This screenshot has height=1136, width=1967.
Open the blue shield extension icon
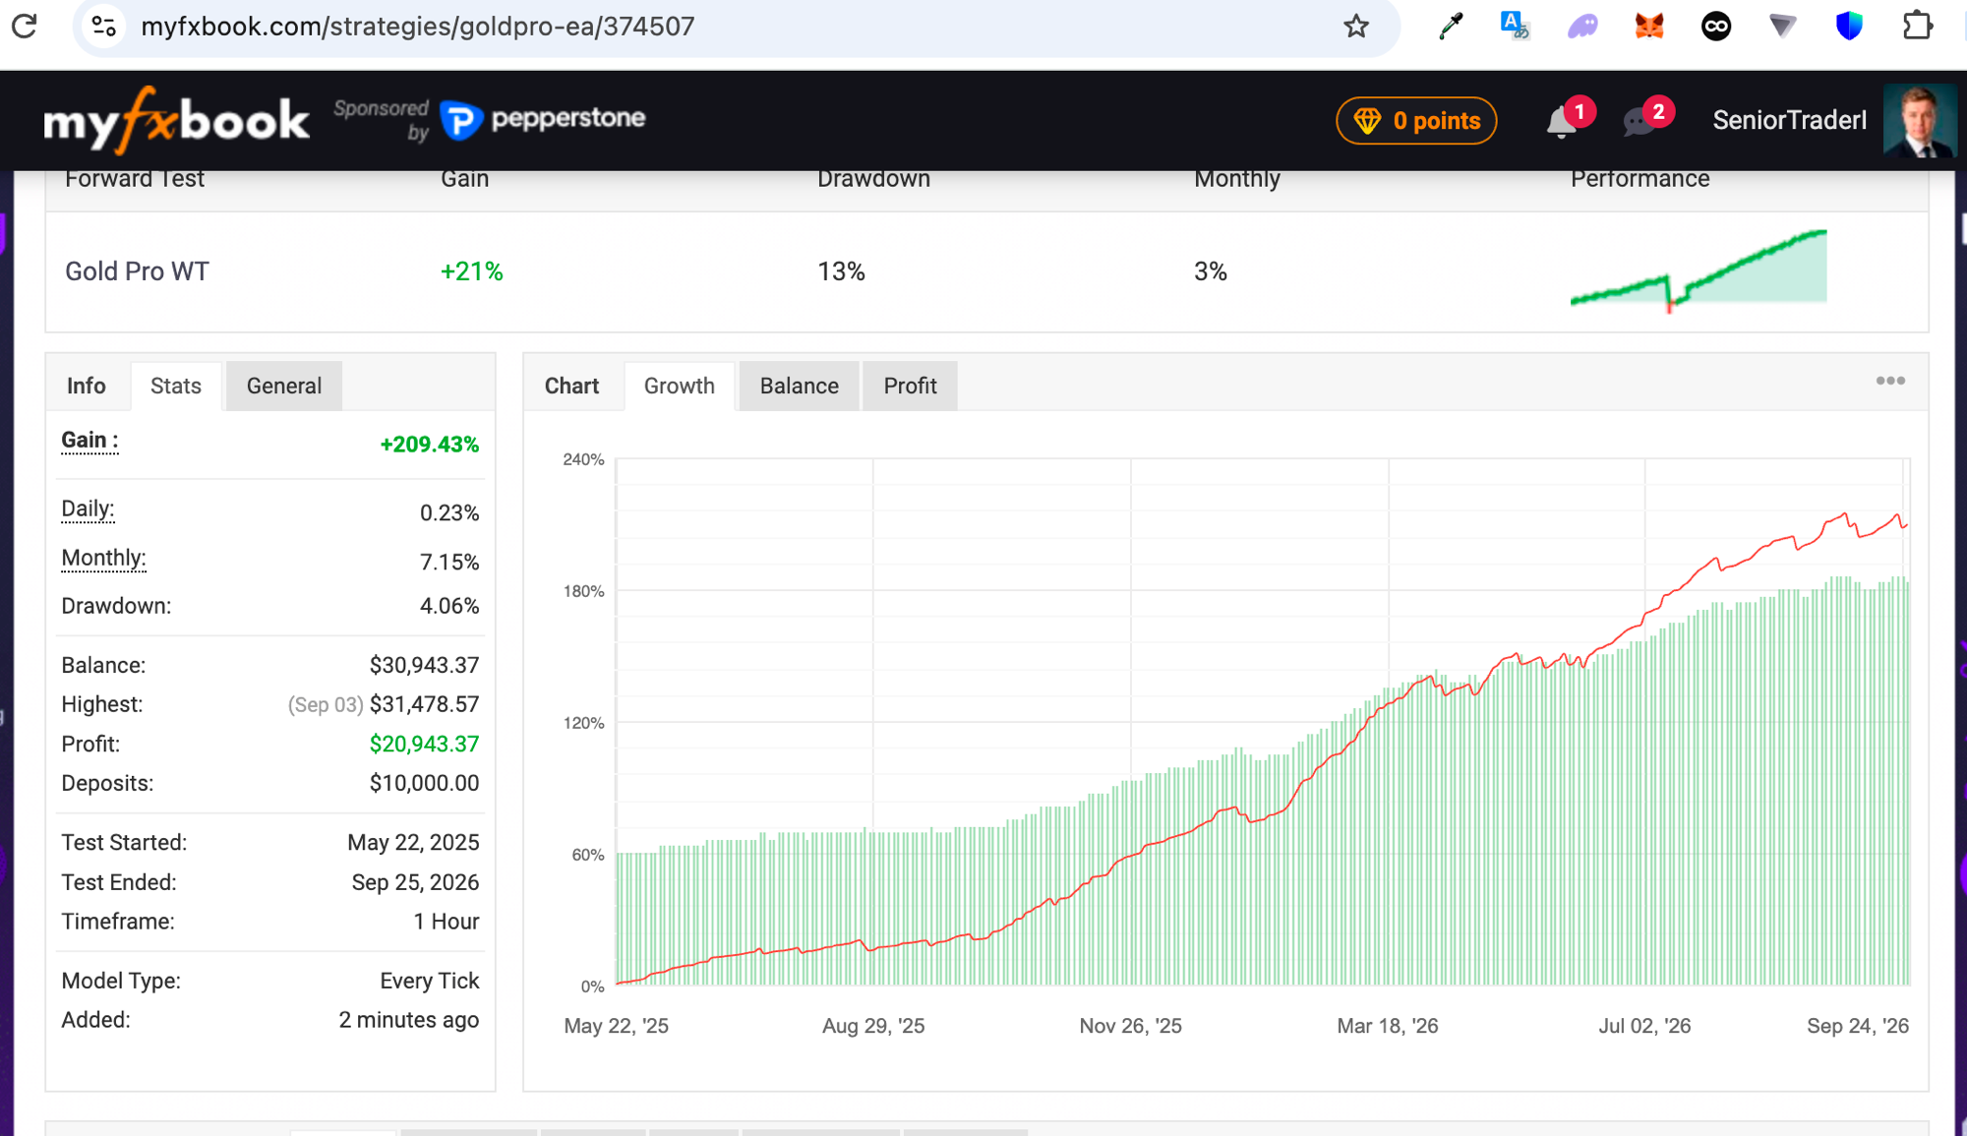click(1849, 26)
